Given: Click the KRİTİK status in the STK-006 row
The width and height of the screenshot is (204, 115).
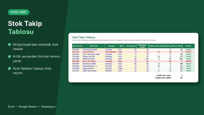Looking at the screenshot, I should [189, 61].
